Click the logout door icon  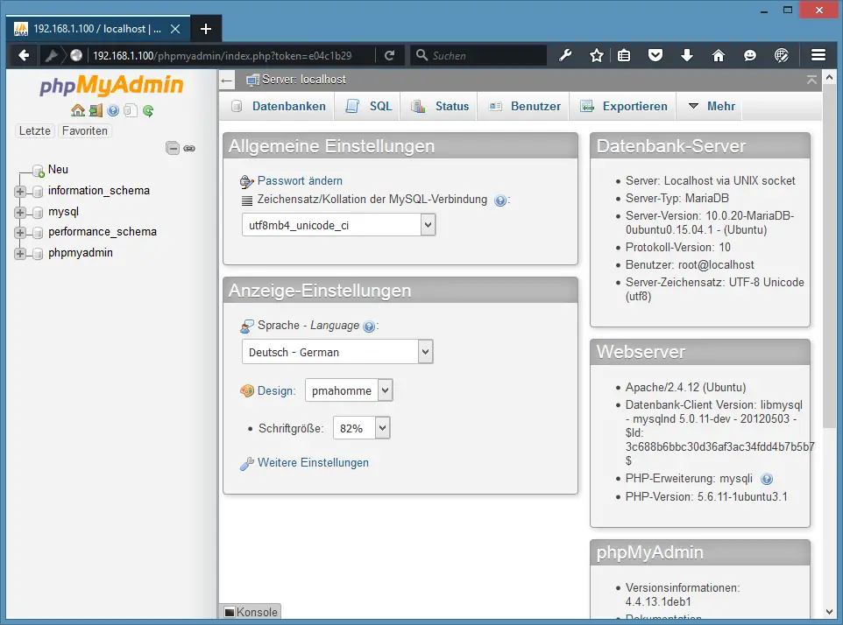pos(96,110)
